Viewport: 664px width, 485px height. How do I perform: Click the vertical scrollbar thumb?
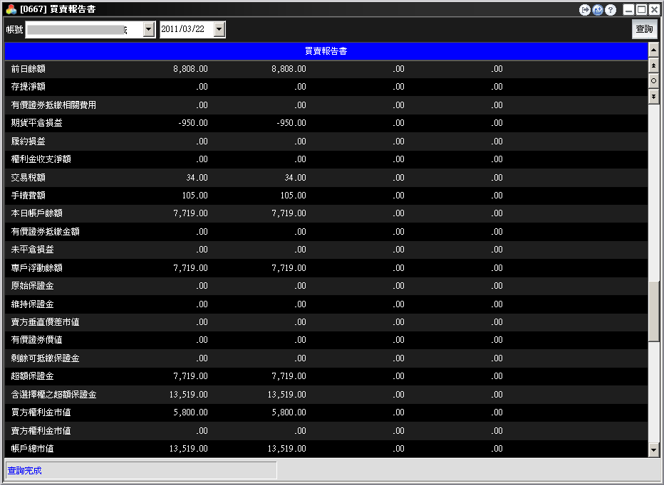(x=653, y=311)
